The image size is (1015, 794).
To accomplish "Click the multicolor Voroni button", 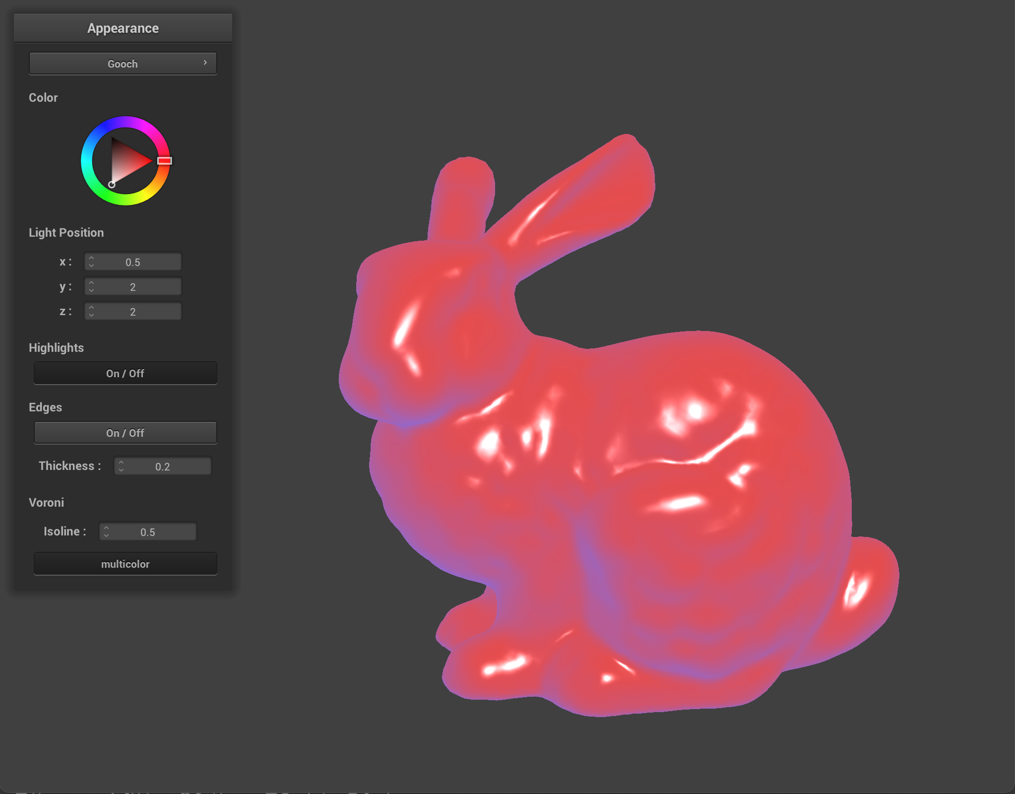I will tap(125, 564).
